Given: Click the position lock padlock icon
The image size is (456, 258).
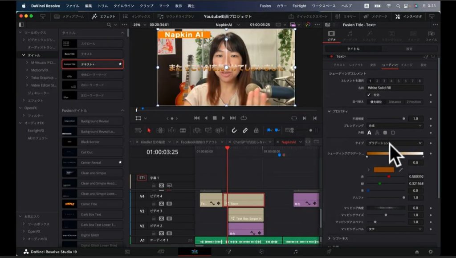Looking at the screenshot, I should (256, 130).
